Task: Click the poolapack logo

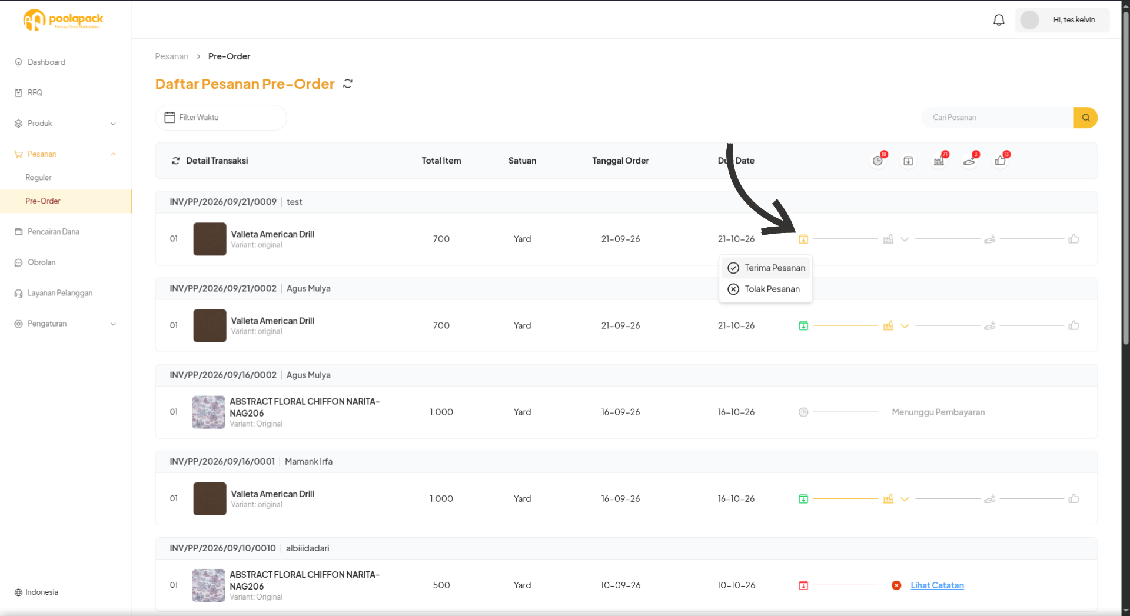Action: click(x=63, y=20)
